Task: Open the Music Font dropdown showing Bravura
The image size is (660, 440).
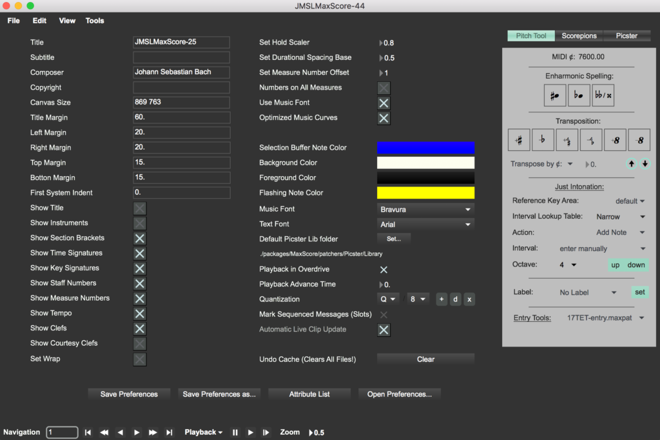Action: pos(425,209)
